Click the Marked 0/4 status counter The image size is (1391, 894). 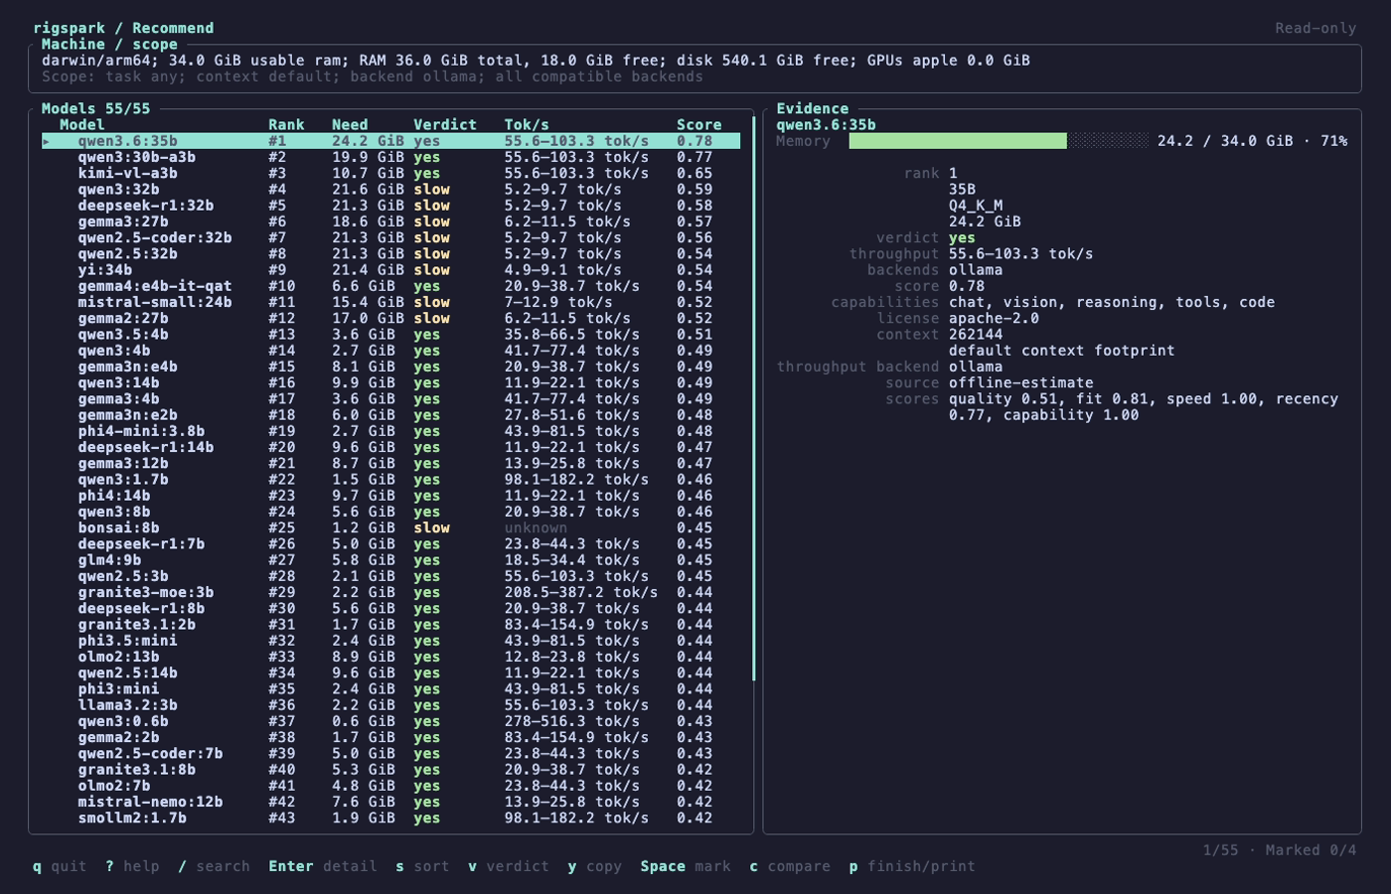1311,850
